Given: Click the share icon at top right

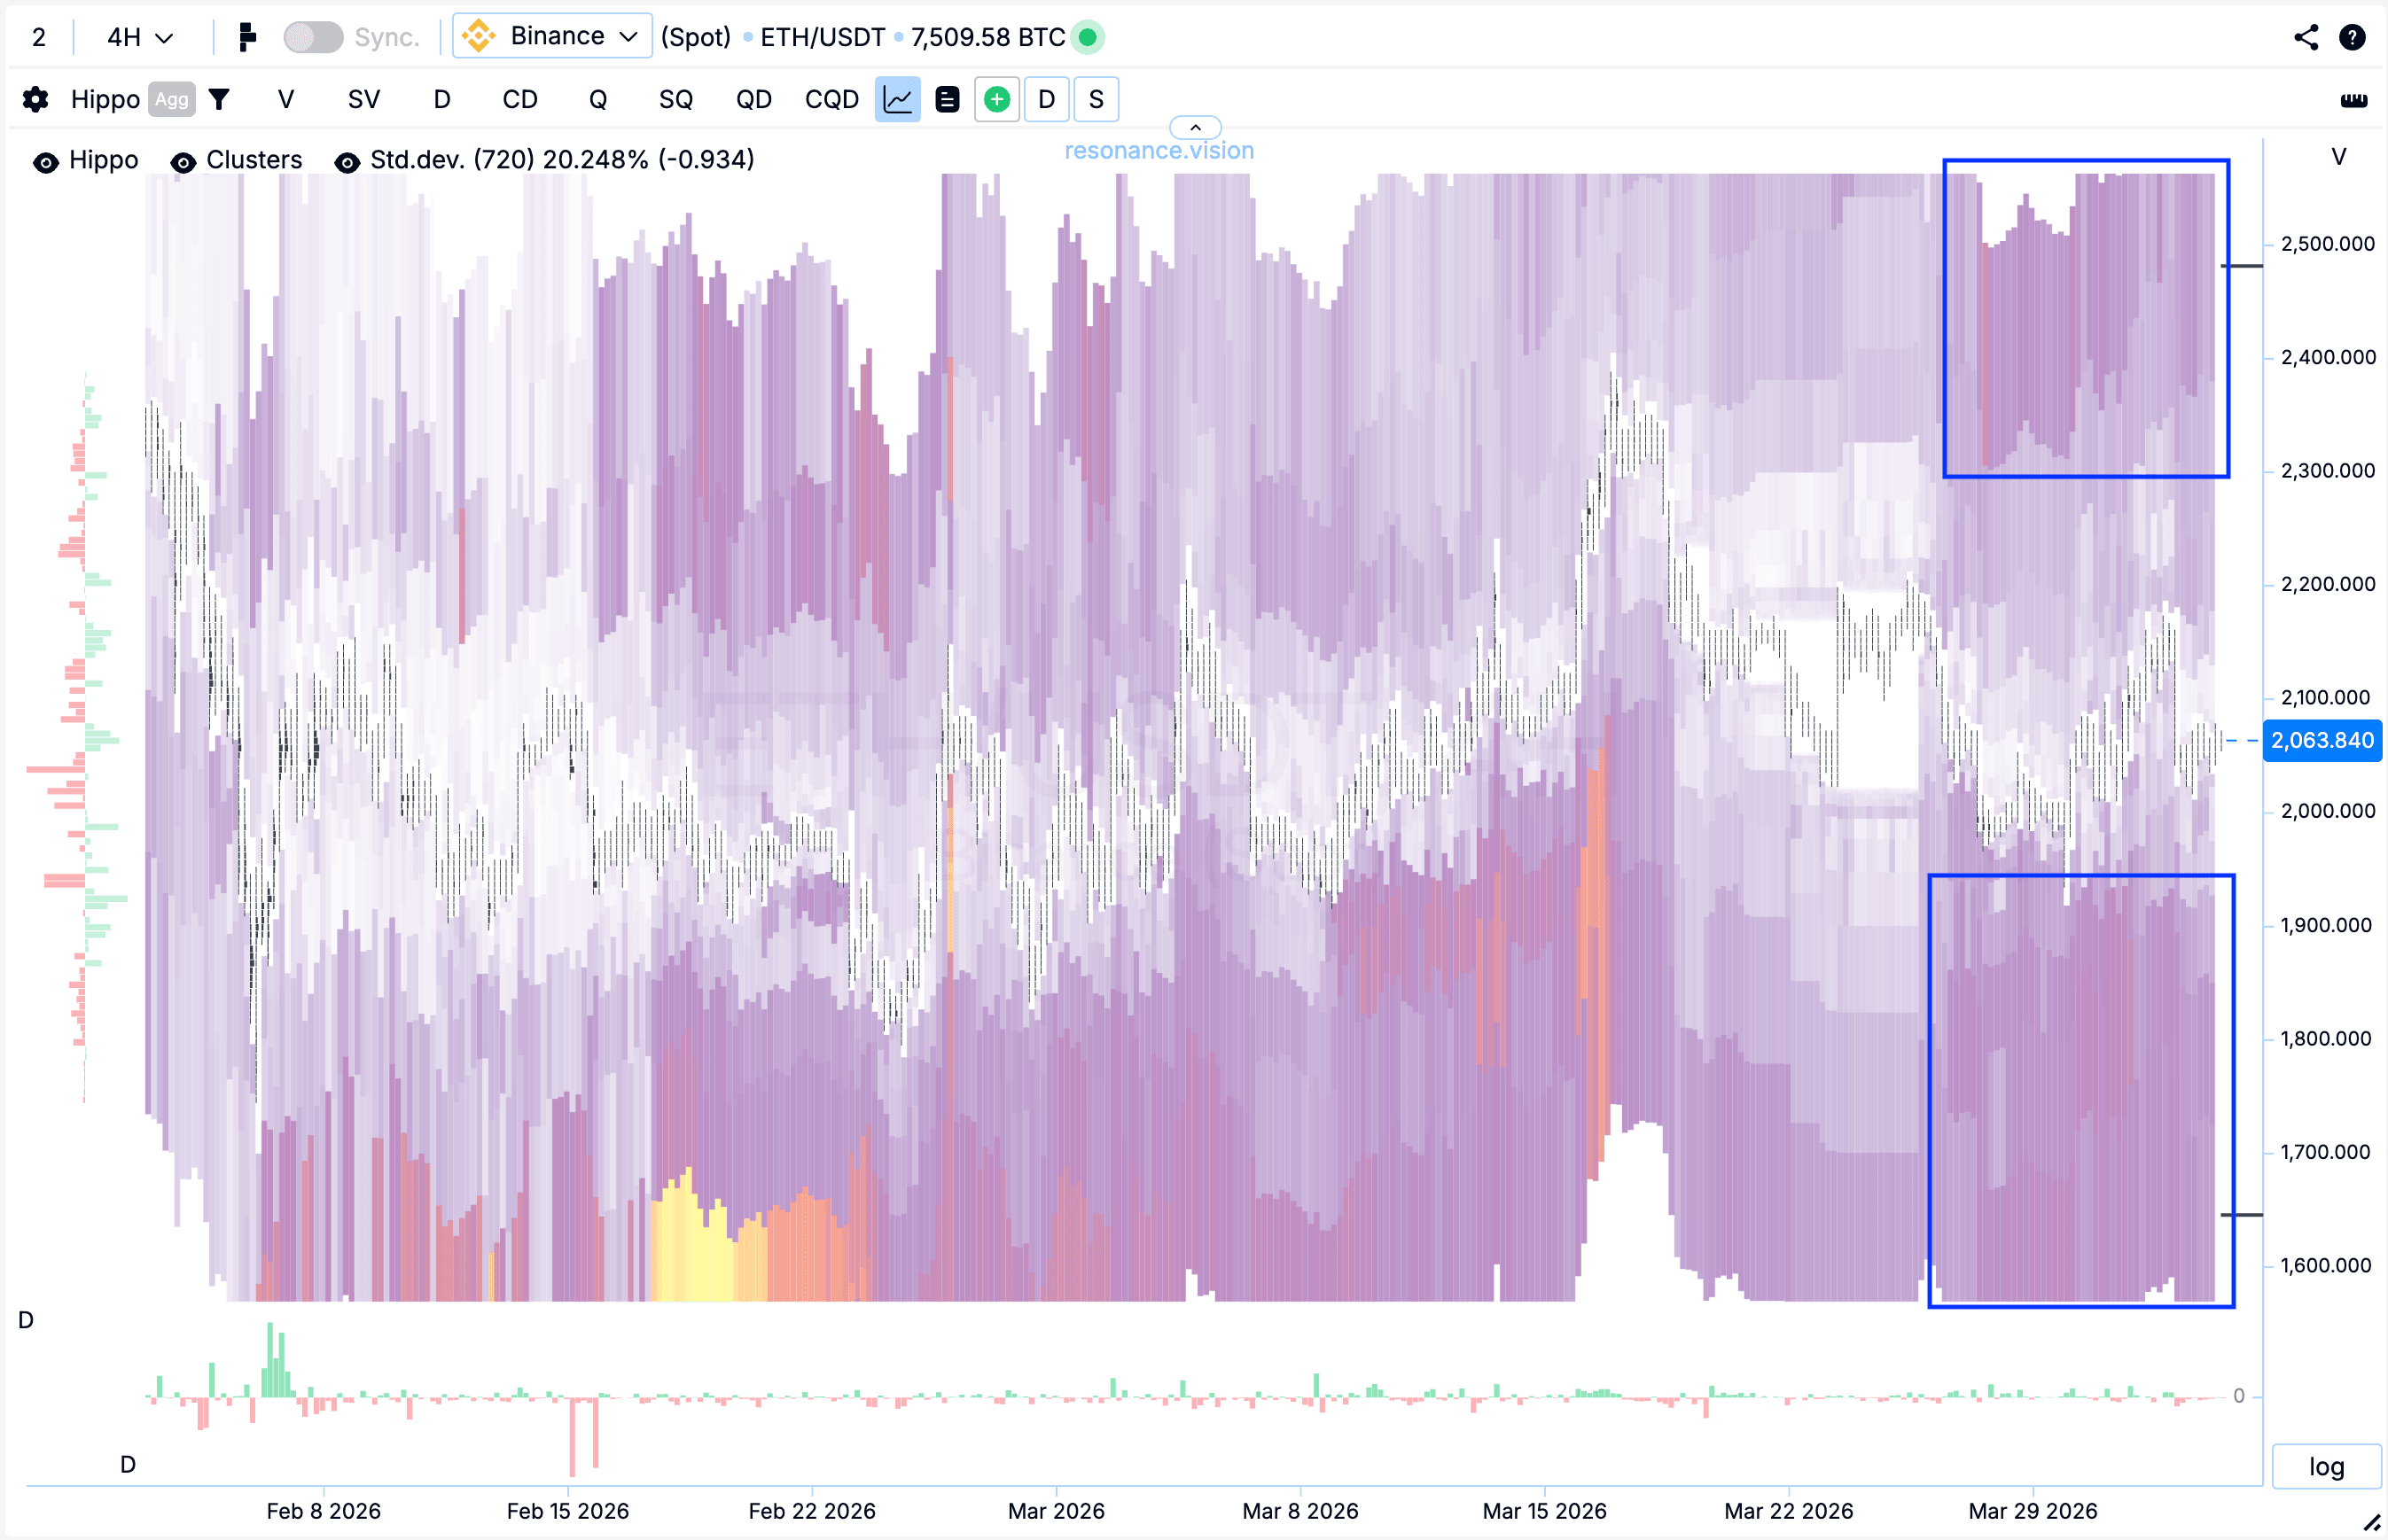Looking at the screenshot, I should click(x=2306, y=37).
